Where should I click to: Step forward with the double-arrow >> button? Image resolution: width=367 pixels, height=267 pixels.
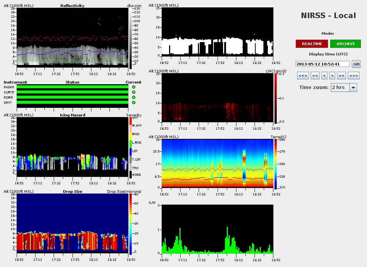click(x=341, y=76)
